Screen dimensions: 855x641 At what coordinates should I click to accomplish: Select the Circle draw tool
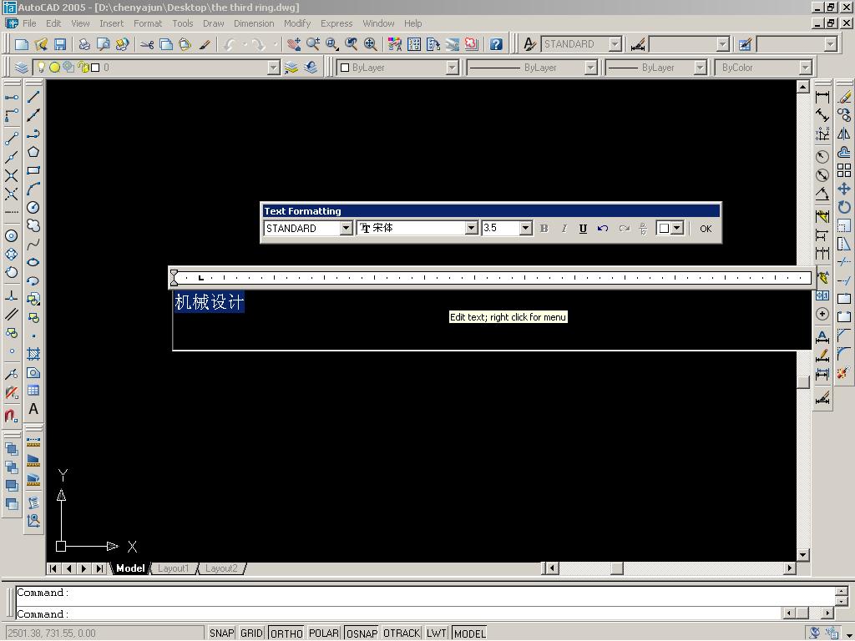(33, 208)
